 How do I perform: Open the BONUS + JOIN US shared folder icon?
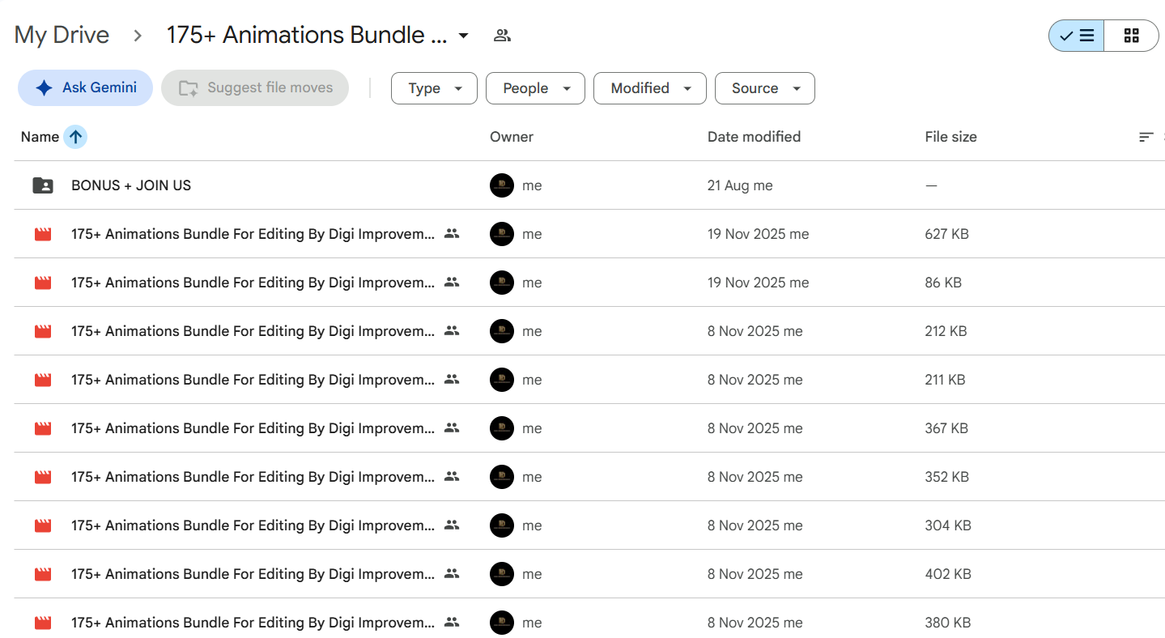click(43, 185)
